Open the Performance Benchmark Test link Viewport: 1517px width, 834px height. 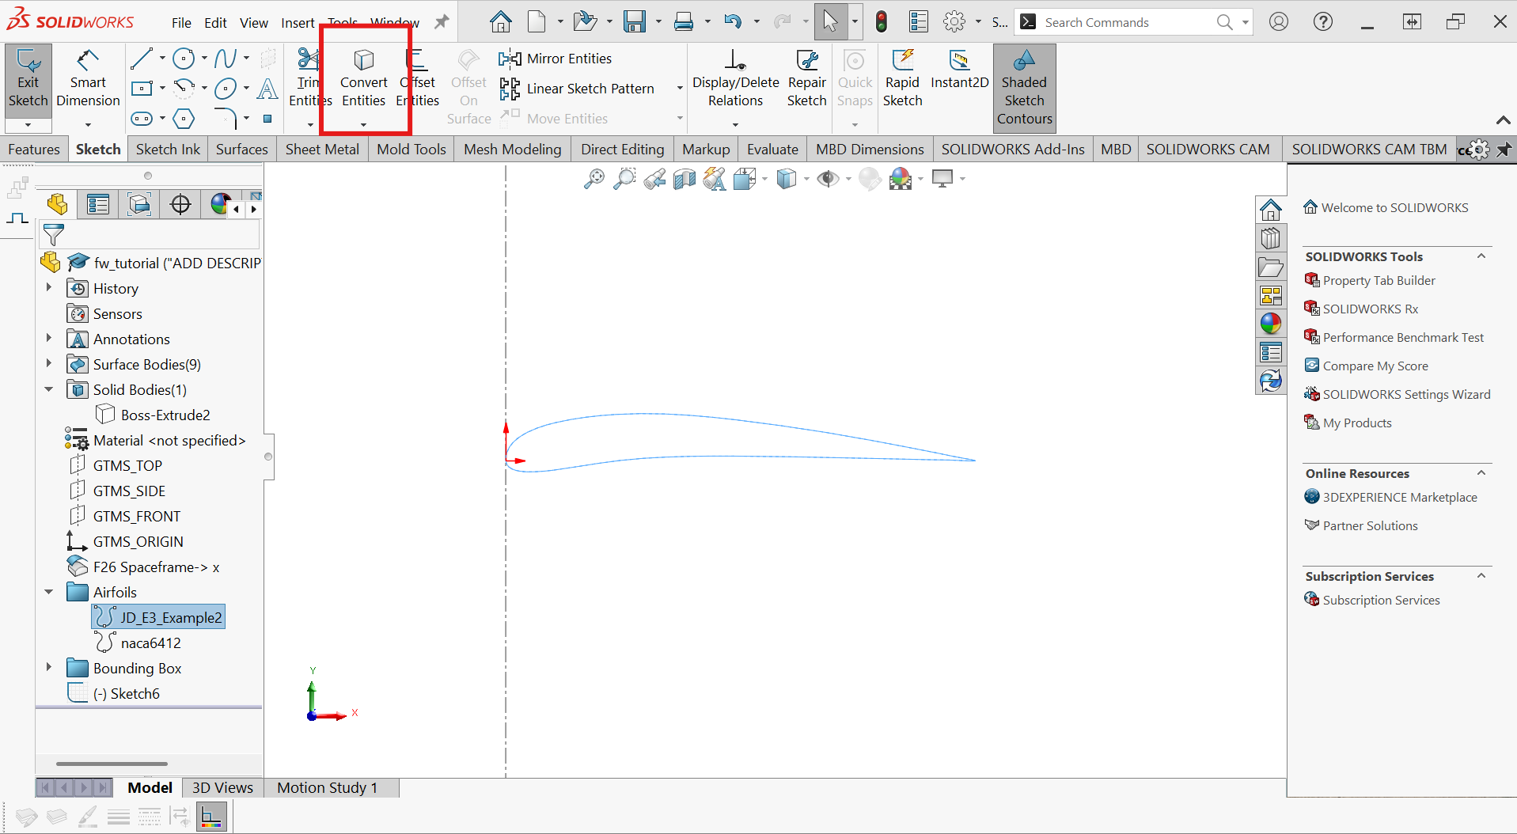coord(1402,338)
